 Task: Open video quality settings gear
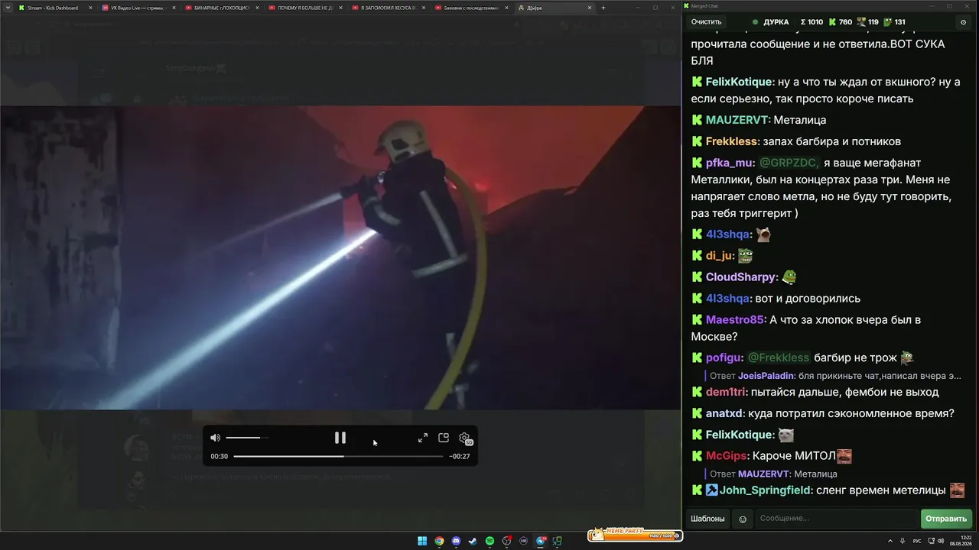point(465,438)
